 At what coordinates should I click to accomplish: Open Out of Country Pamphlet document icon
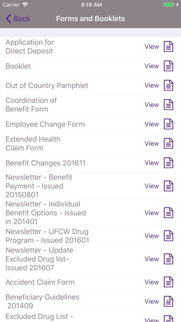point(169,85)
